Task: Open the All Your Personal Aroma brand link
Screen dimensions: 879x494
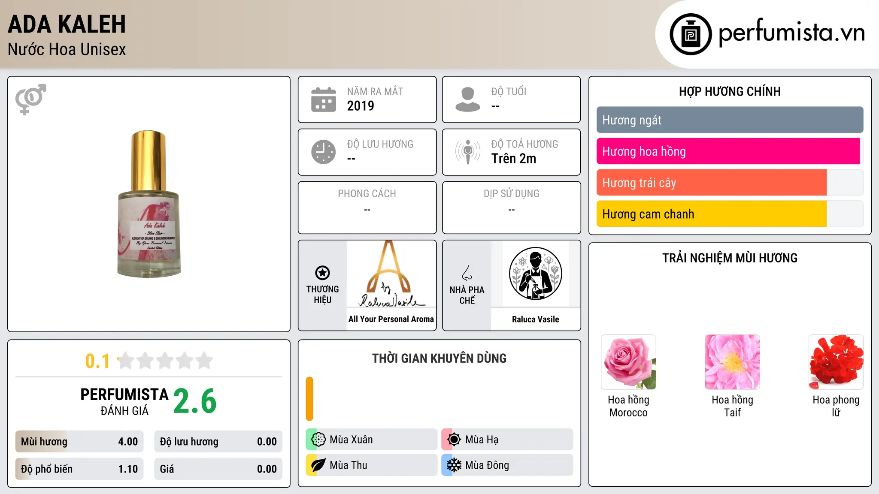Action: (391, 319)
